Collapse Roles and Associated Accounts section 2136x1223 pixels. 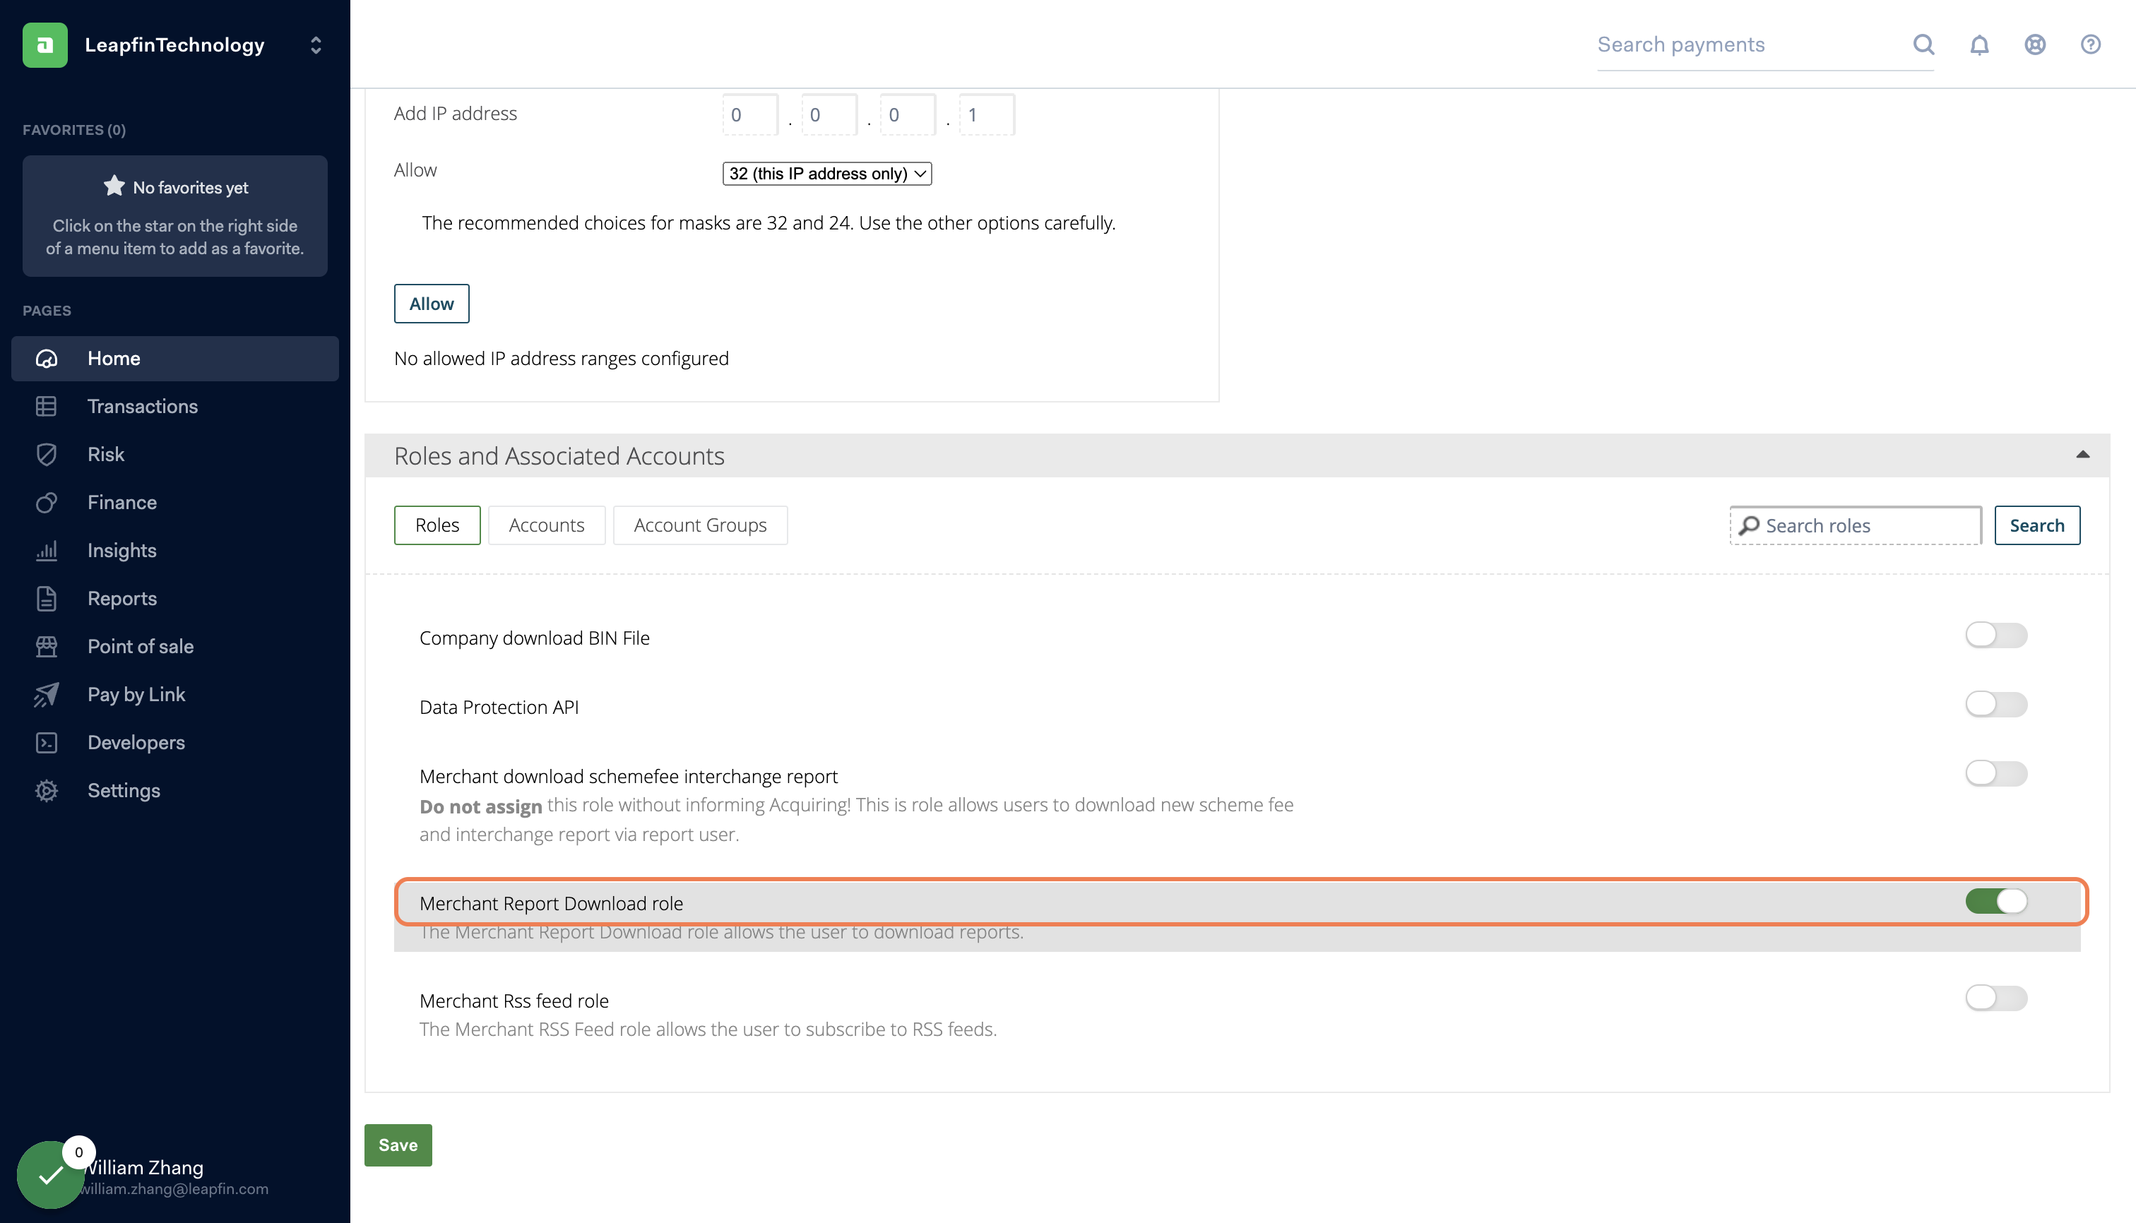(x=2082, y=455)
